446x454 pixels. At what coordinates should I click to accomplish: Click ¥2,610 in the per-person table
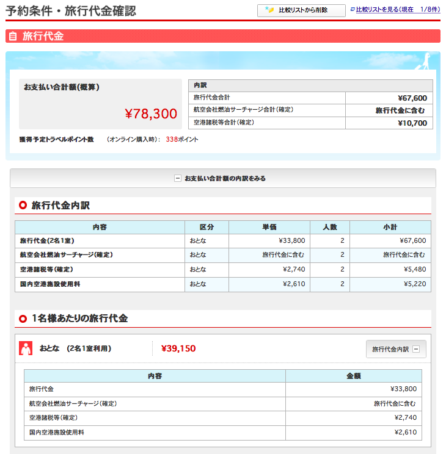pyautogui.click(x=406, y=432)
